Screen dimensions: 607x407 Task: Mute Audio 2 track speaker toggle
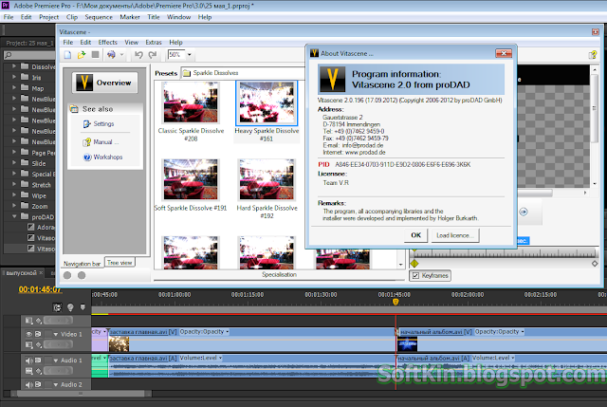(28, 384)
